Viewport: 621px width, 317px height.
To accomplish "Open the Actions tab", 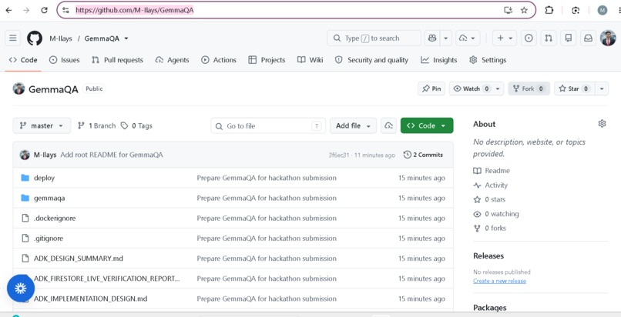I will 219,60.
